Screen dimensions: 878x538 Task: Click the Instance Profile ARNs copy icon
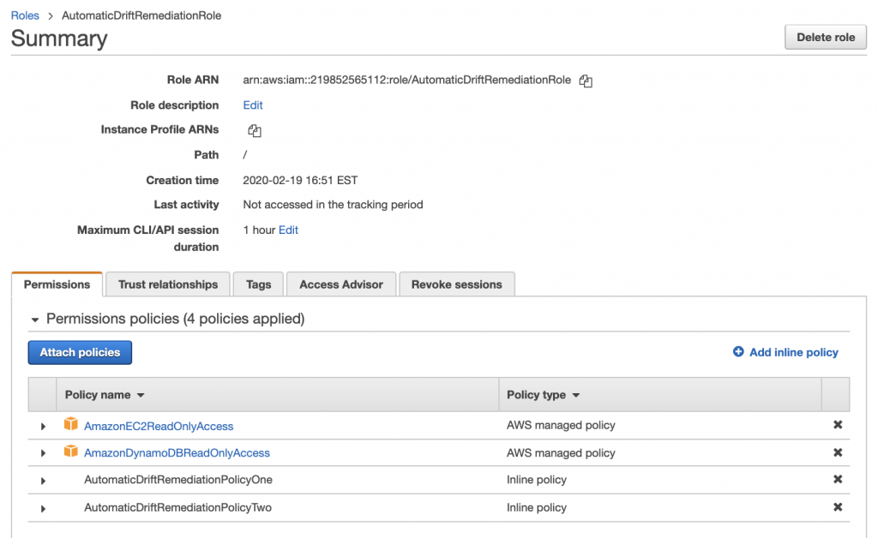(254, 130)
